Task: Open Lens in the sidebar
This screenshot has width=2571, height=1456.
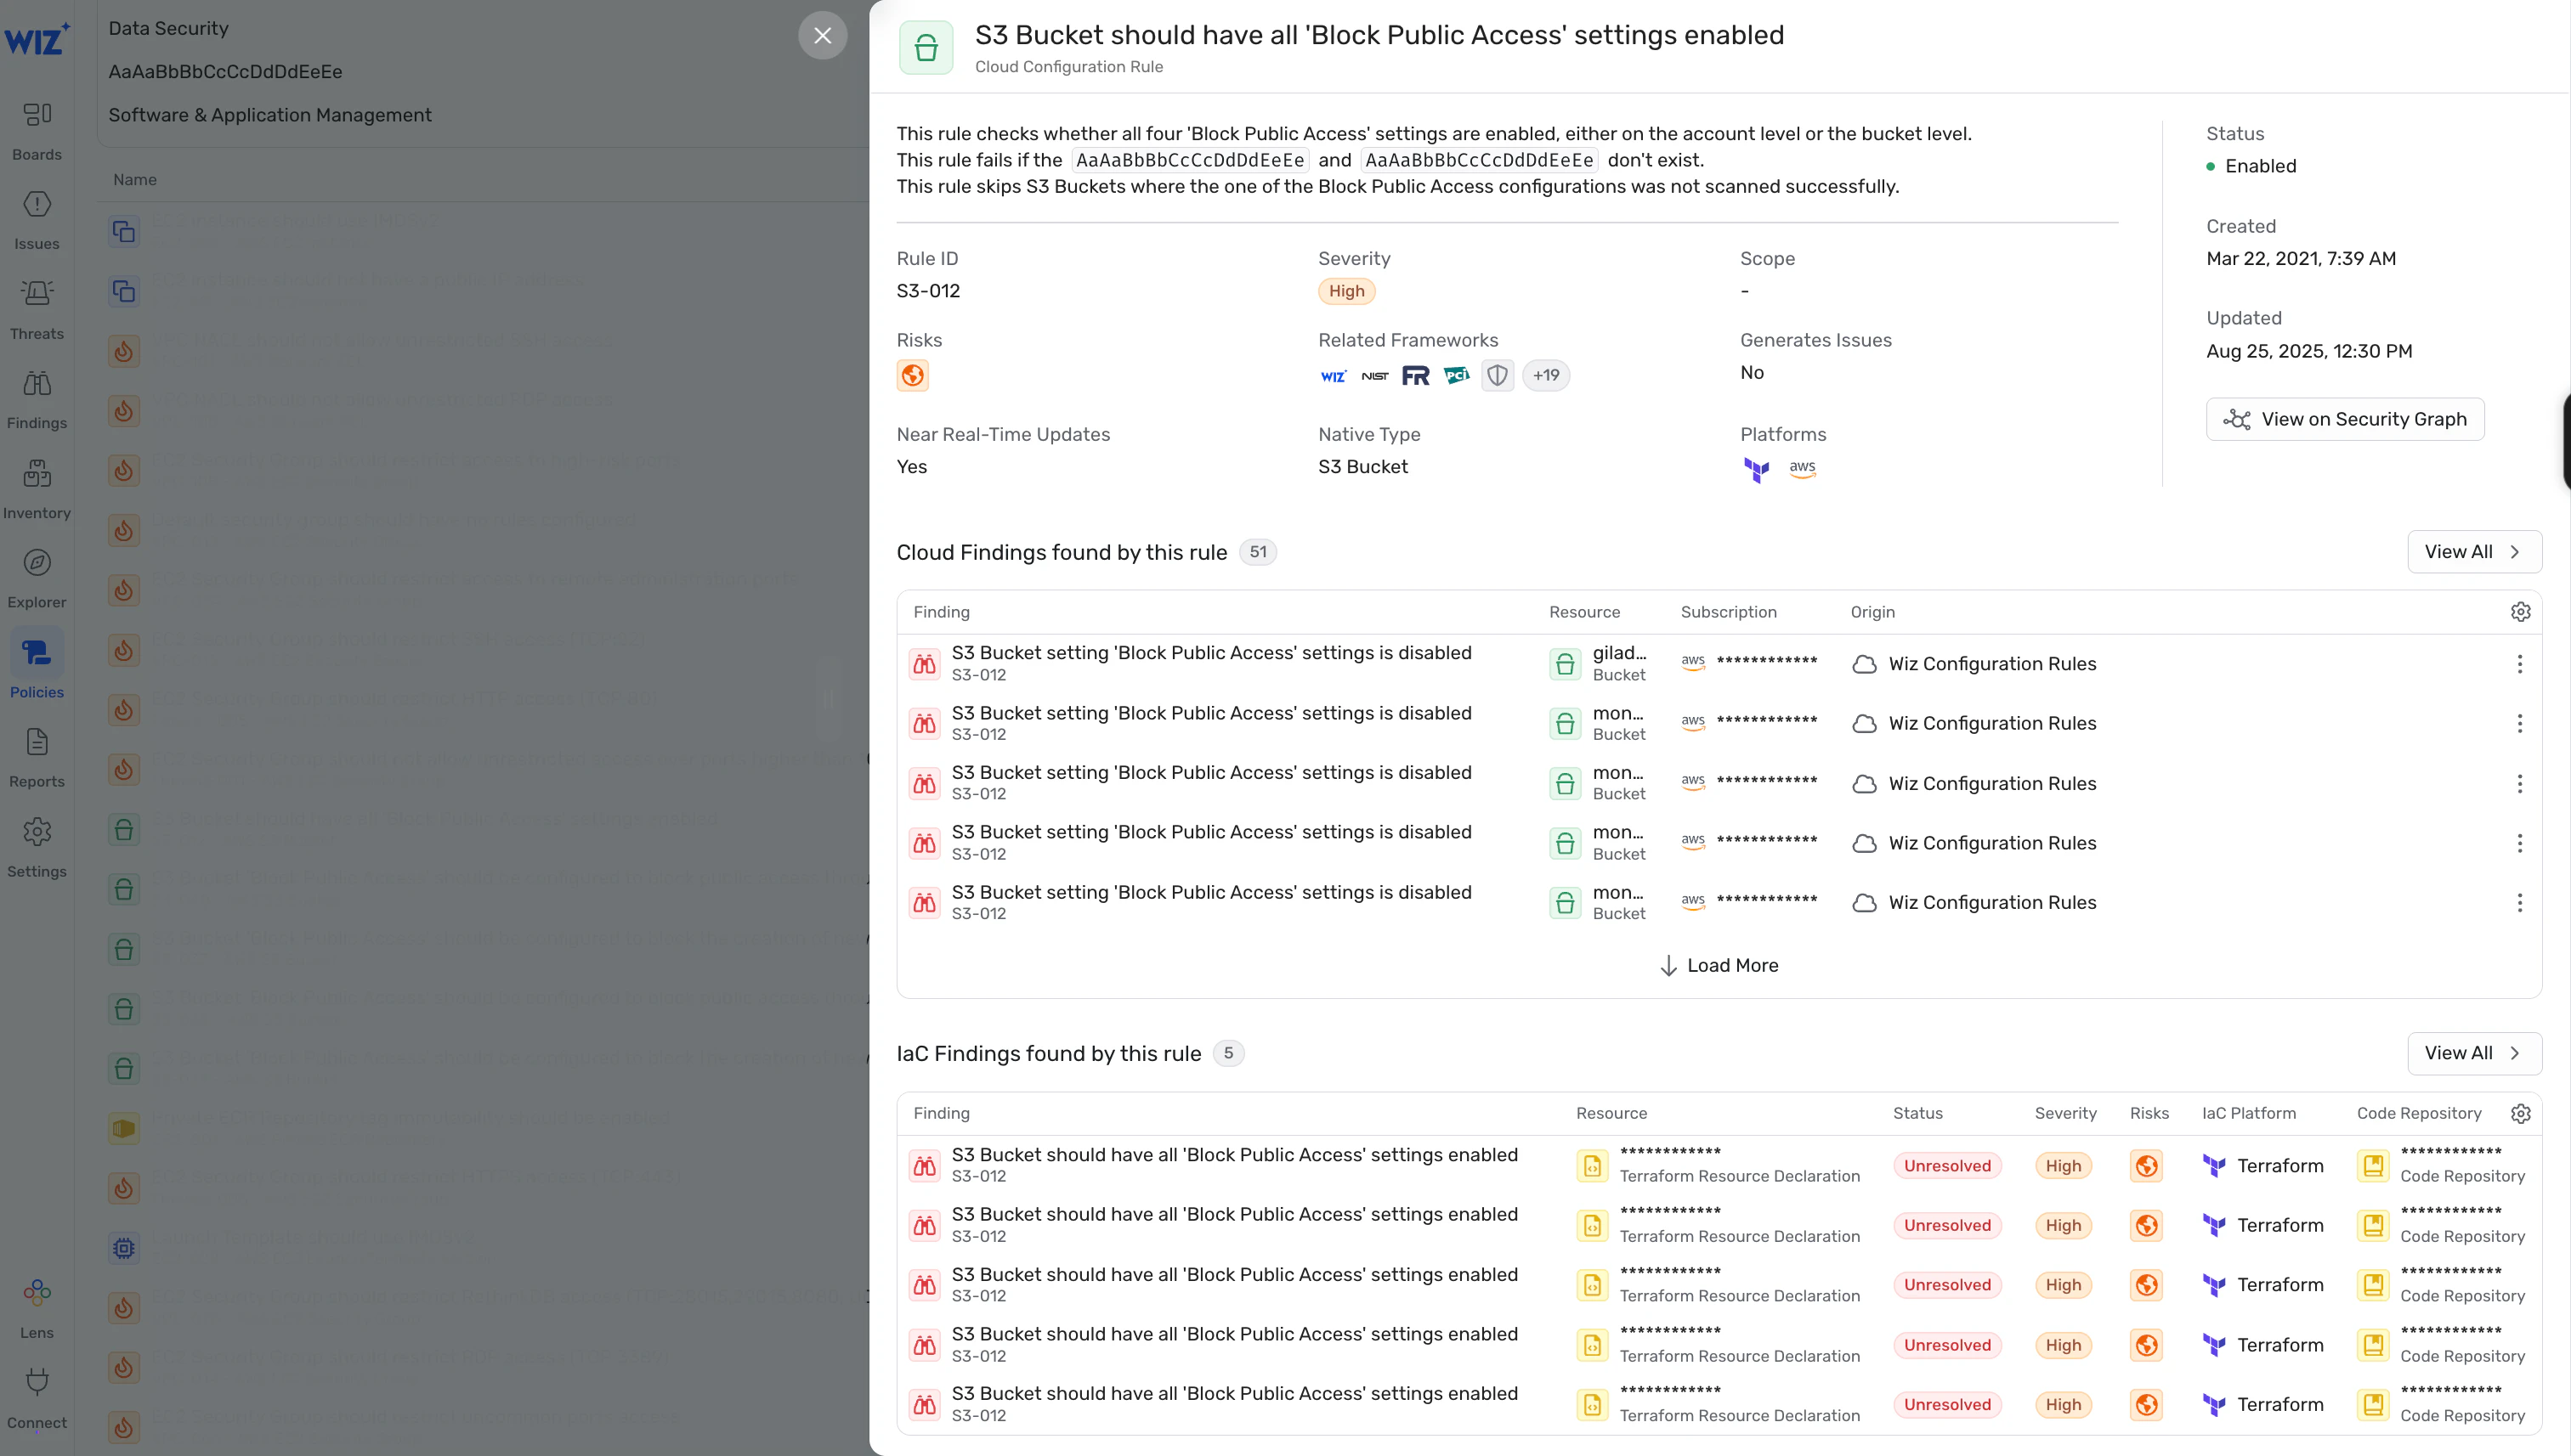Action: click(37, 1310)
